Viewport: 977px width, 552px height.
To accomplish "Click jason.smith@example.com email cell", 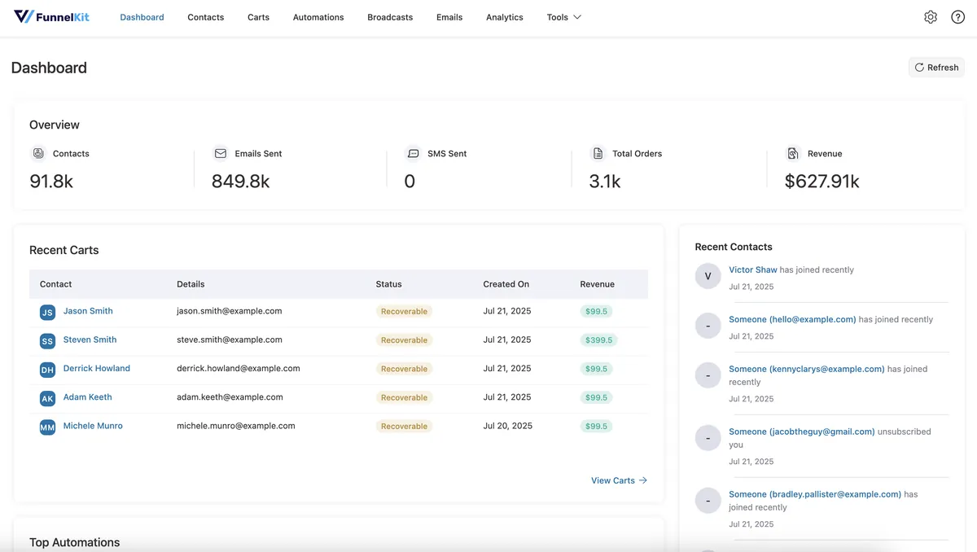I will pyautogui.click(x=230, y=311).
